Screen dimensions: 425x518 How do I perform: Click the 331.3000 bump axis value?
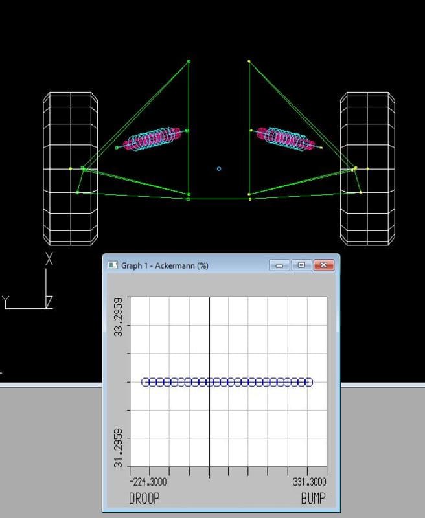tap(309, 481)
